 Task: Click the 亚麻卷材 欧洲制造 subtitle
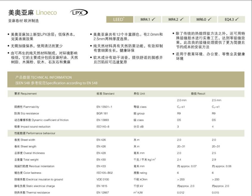[23, 21]
